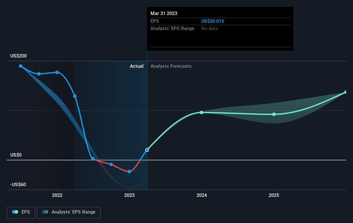This screenshot has width=353, height=223.
Task: Click the EPS point where line crosses US$0
Action: pyautogui.click(x=93, y=159)
